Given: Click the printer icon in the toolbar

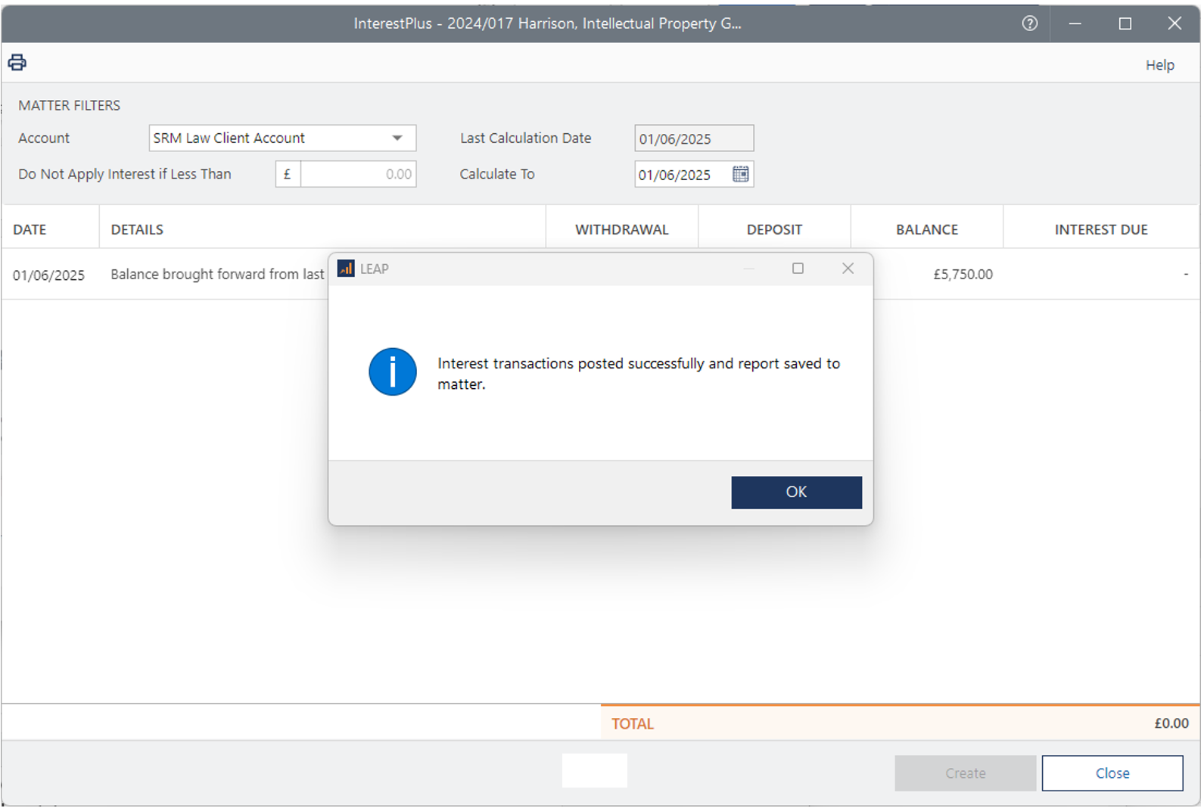Looking at the screenshot, I should coord(17,63).
